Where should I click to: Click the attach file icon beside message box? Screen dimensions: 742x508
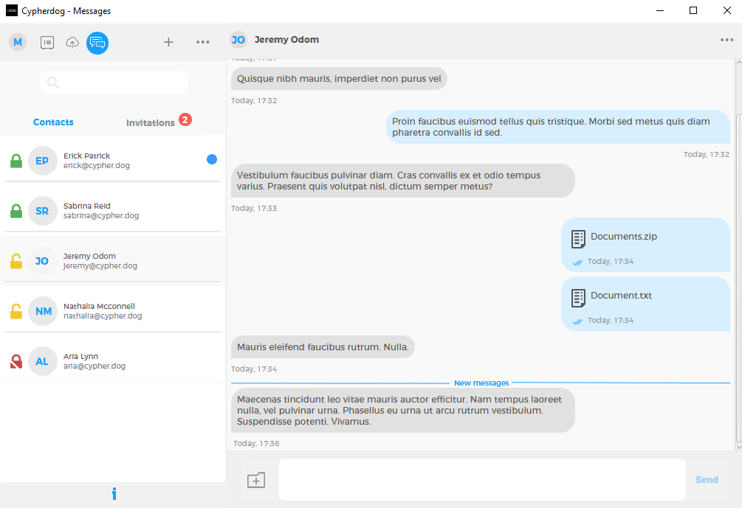256,479
